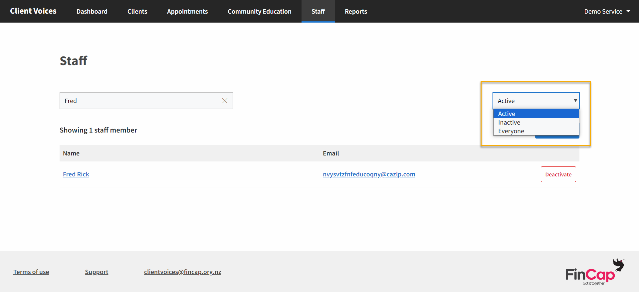Open the Demo Service account menu arrow
Screen dimensions: 639x292
tap(628, 11)
